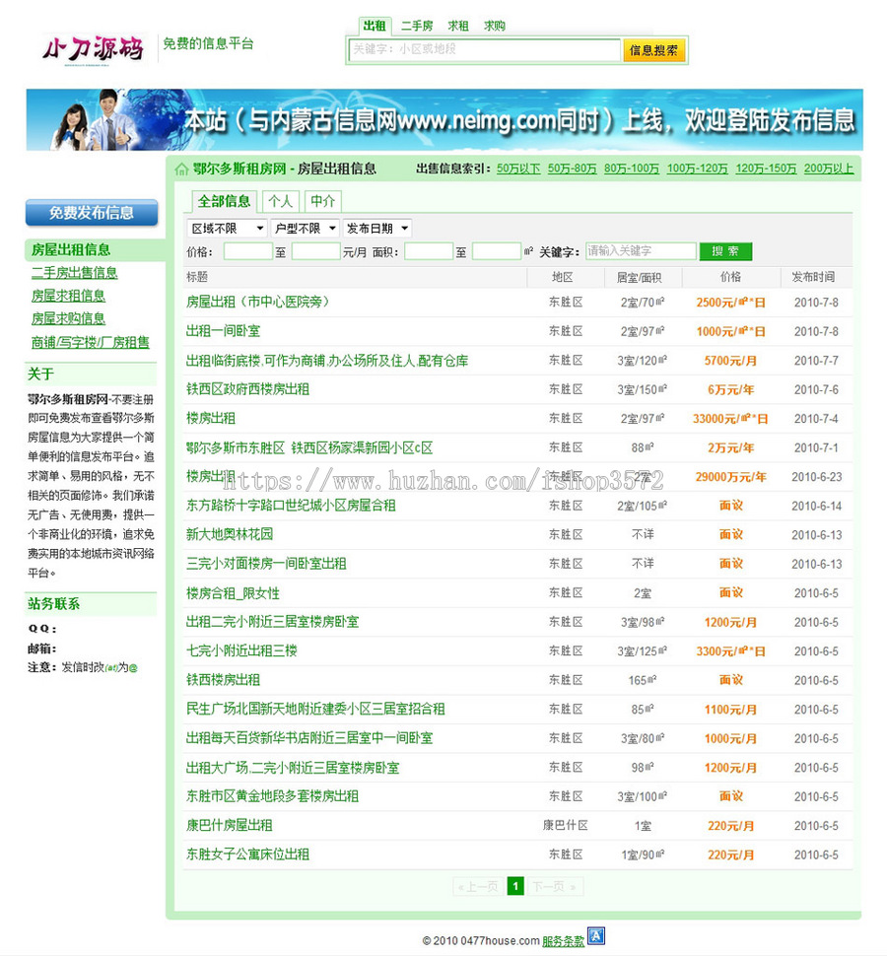
Task: Select the 个人 listings tab
Action: [x=281, y=200]
